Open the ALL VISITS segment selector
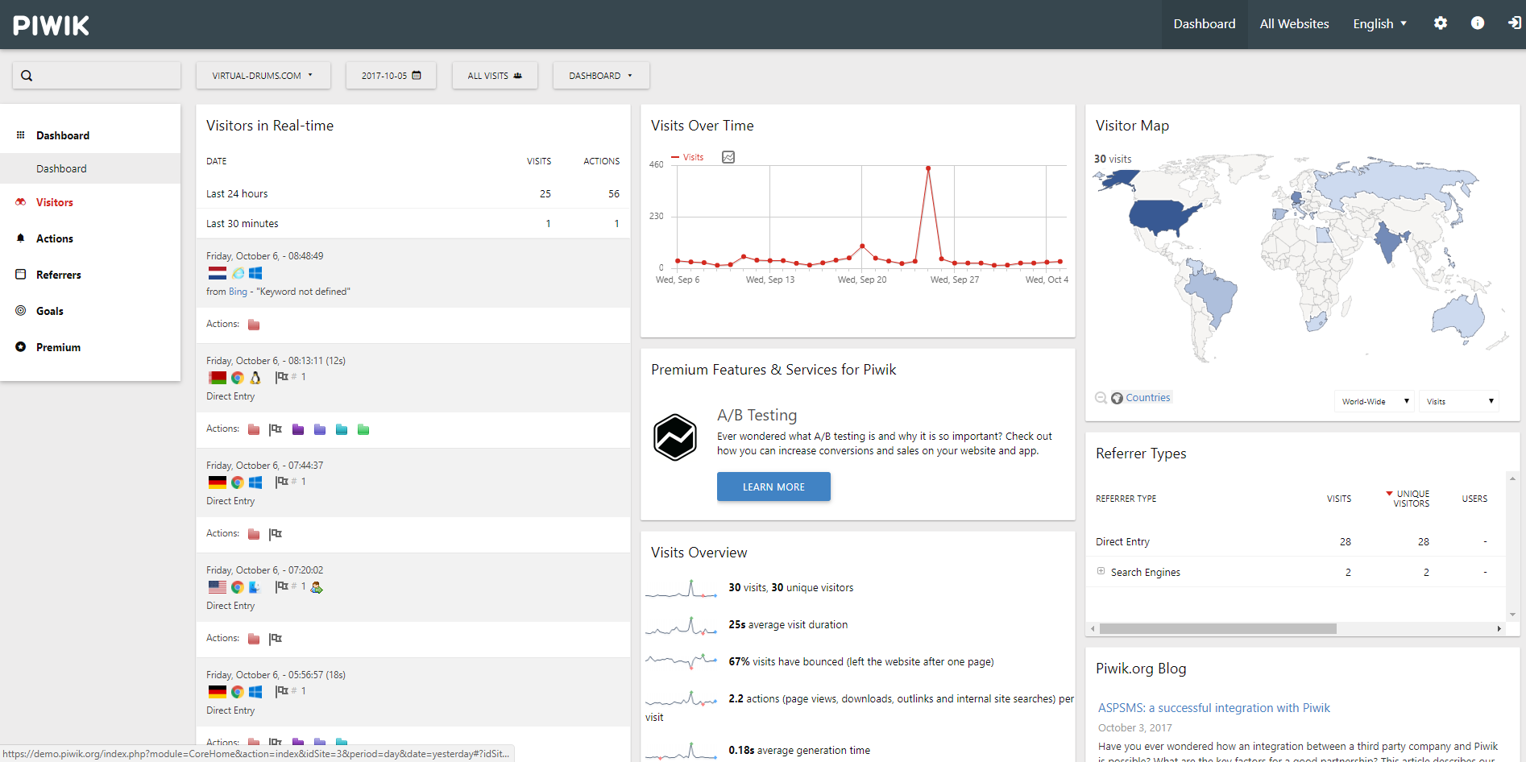 (x=495, y=76)
